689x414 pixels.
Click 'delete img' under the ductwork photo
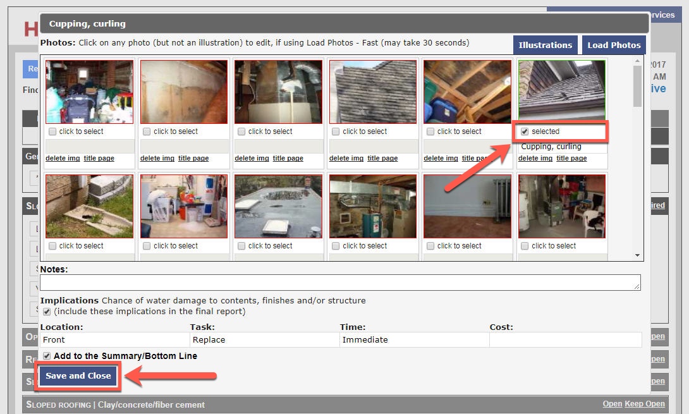tap(252, 158)
